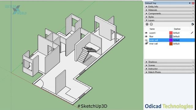
Task: Select the floor layer name
Action: (x=151, y=37)
